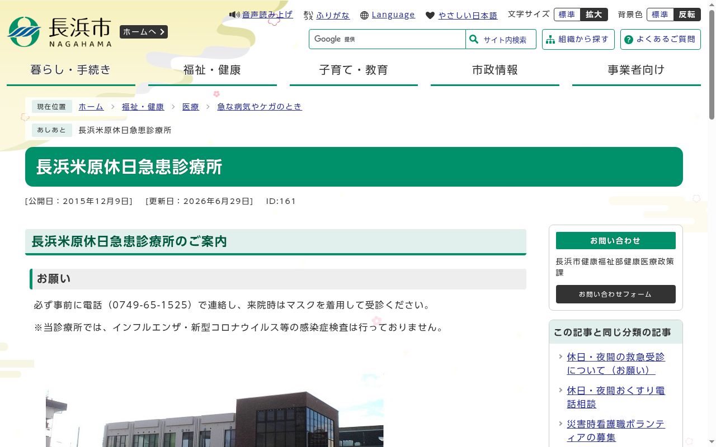Click the 医療 breadcrumb link
Image resolution: width=716 pixels, height=447 pixels.
[191, 107]
